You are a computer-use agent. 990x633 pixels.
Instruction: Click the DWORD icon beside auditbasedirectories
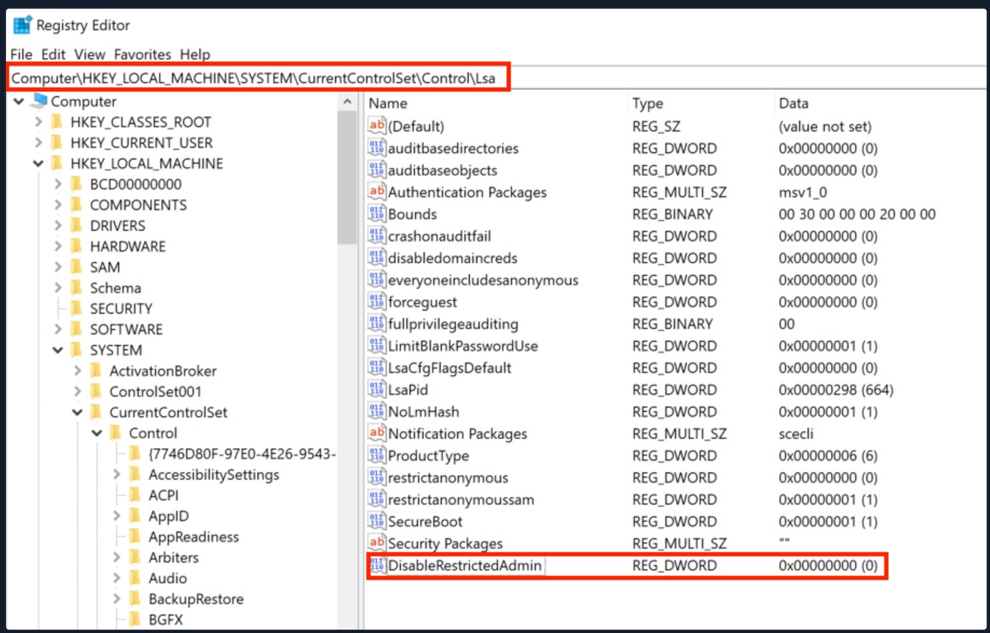(x=377, y=147)
